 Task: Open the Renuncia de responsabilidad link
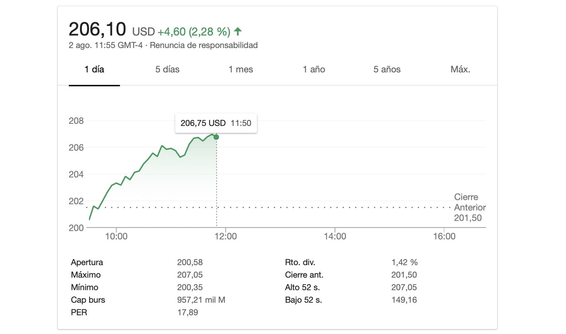pos(203,45)
